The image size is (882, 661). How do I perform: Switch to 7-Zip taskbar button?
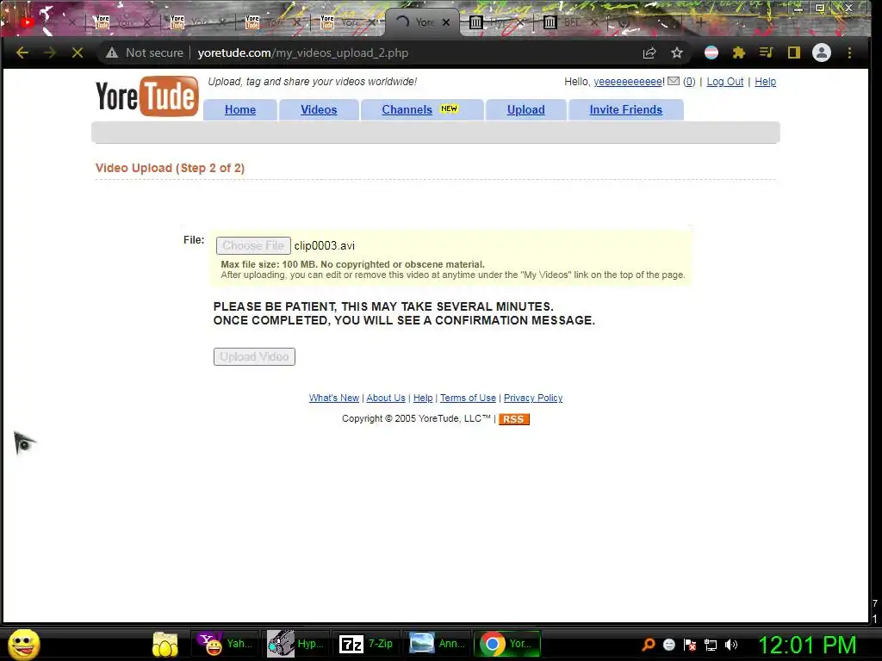coord(367,644)
